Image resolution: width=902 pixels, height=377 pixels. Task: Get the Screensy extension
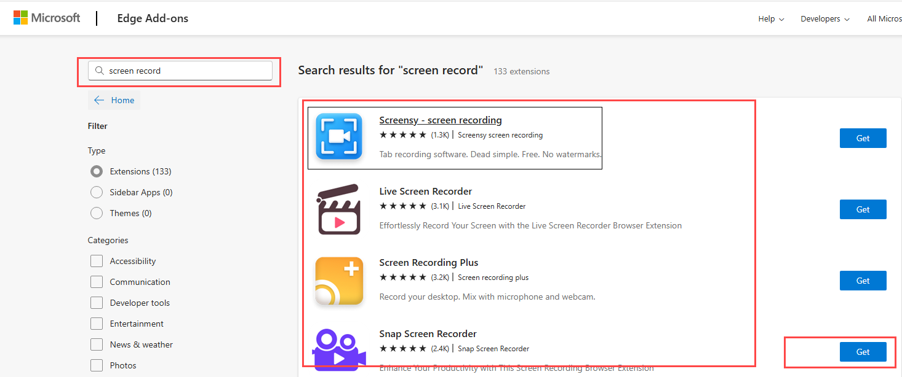[863, 138]
